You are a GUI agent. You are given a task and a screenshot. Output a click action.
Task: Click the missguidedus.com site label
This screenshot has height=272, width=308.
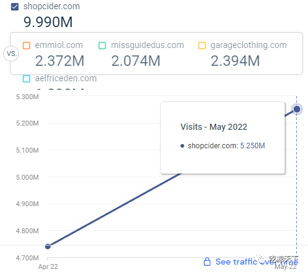pos(147,46)
